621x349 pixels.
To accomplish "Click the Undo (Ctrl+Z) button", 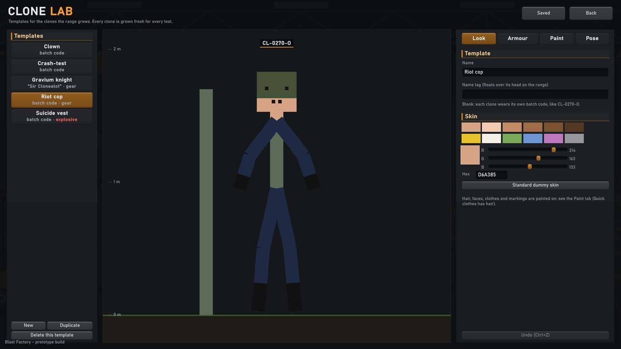I will tap(535, 335).
